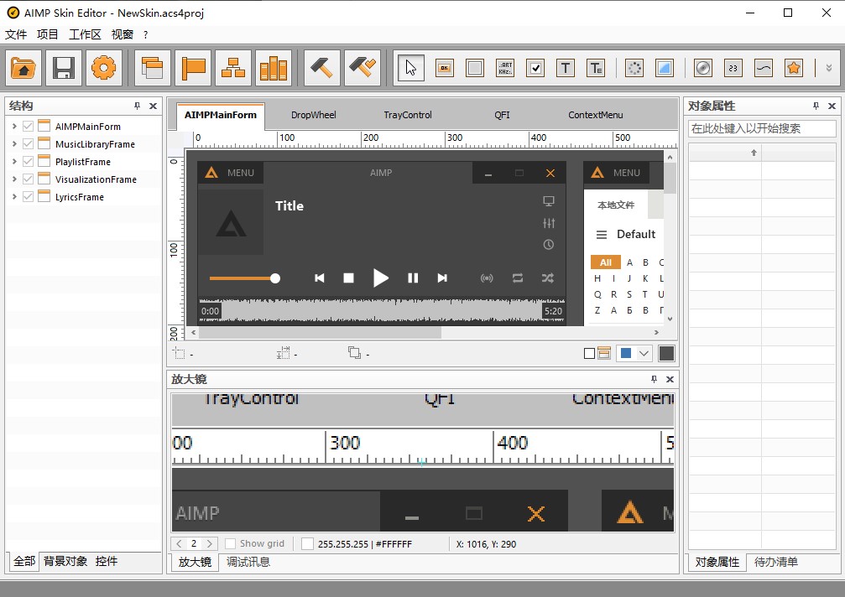Click the orange flag toolbar icon
This screenshot has width=845, height=597.
pos(193,68)
